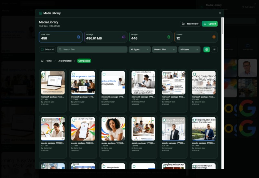This screenshot has height=178, width=259.
Task: Click the Total Files document icon
Action: pyautogui.click(x=79, y=37)
